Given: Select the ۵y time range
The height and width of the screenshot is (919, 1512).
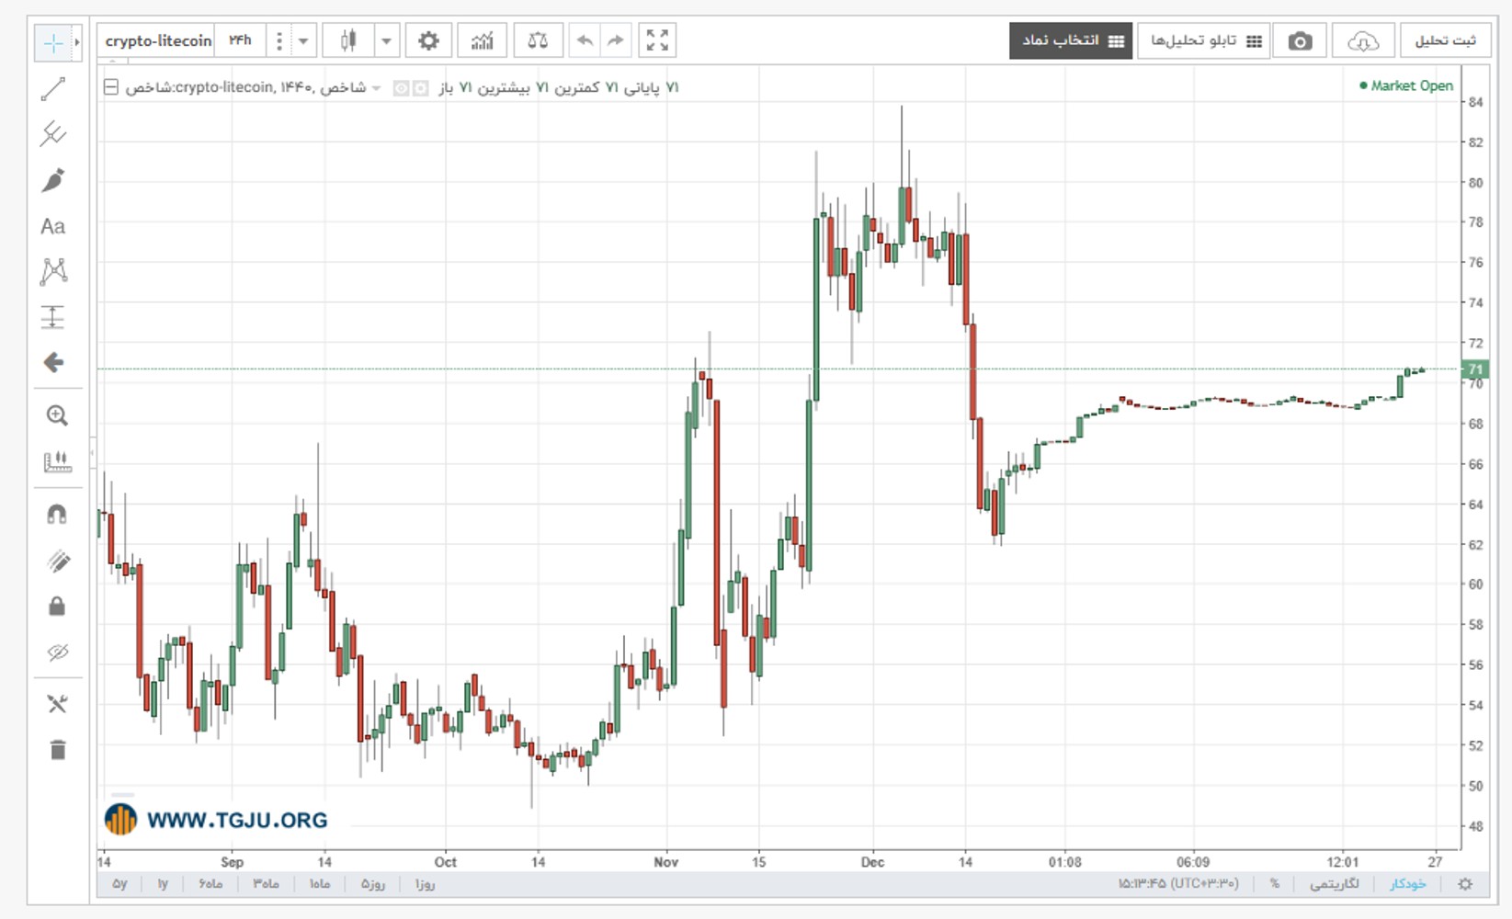Looking at the screenshot, I should click(x=120, y=884).
